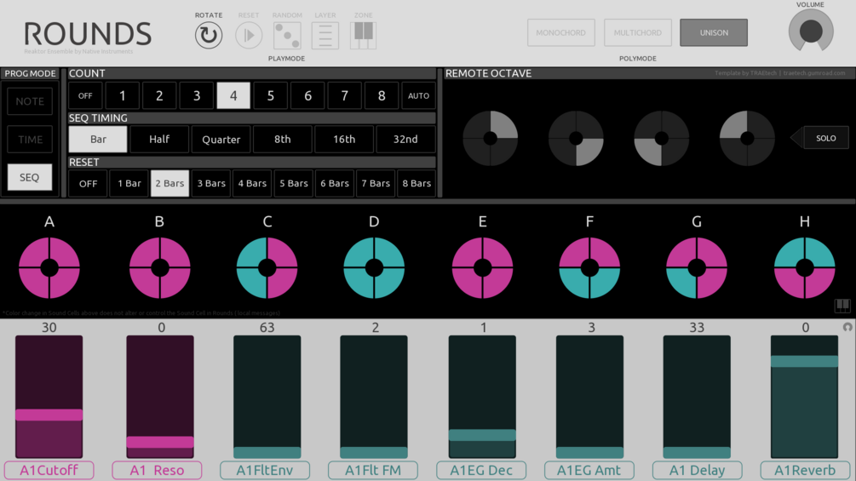The image size is (856, 481).
Task: Select 32nd sequence timing
Action: 405,139
